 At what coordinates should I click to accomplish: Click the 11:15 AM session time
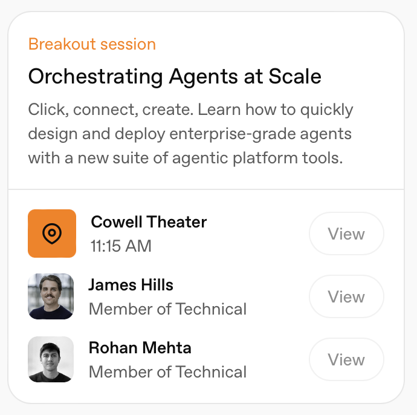[121, 246]
